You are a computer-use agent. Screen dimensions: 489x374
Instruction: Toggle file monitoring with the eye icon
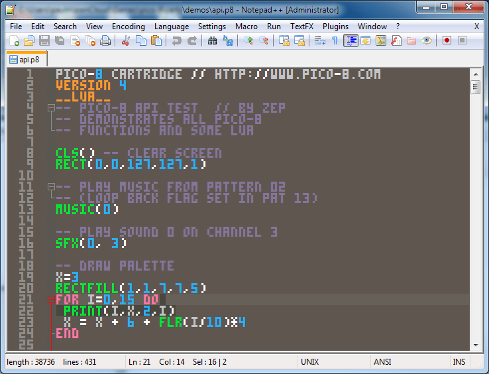(x=427, y=40)
